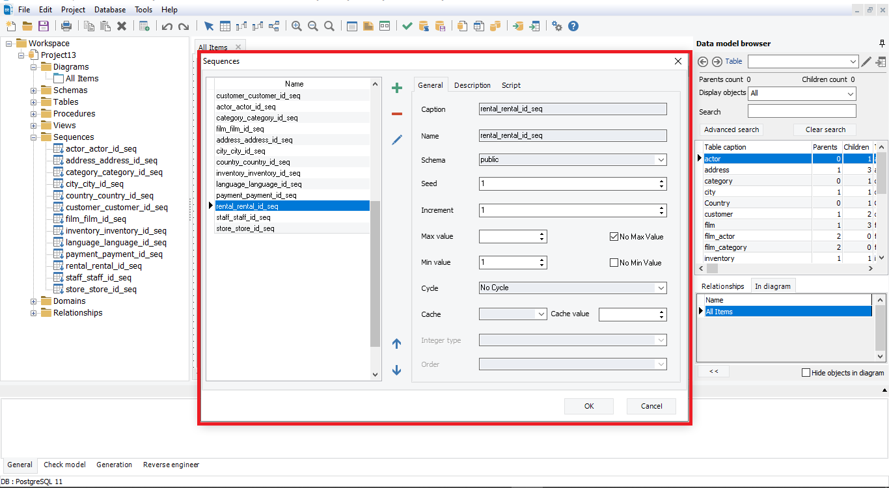
Task: Open the Description tab in Sequences dialog
Action: (472, 85)
